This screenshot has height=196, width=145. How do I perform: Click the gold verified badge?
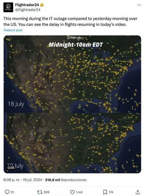click(x=42, y=5)
